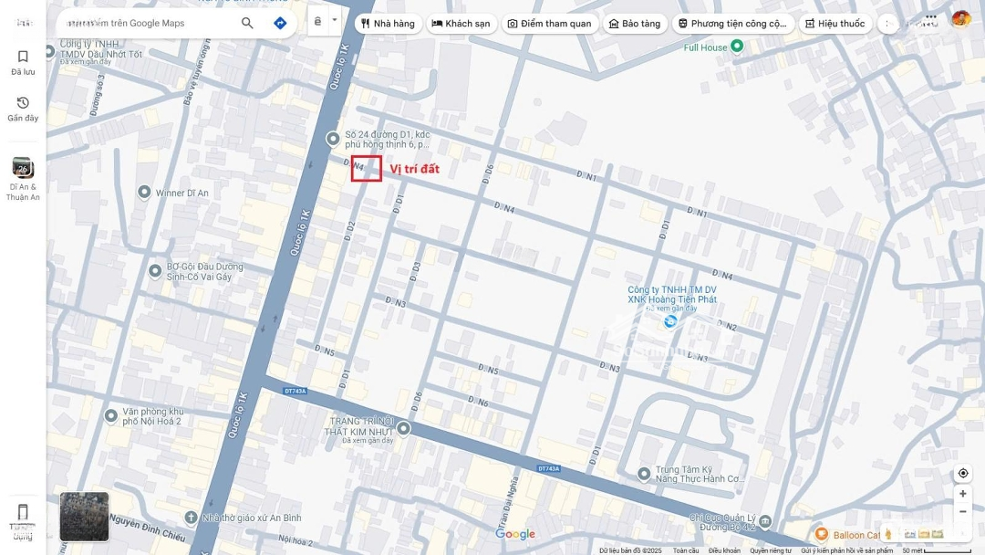Filter by Nhà hàng restaurants
Image resolution: width=985 pixels, height=555 pixels.
coord(389,24)
